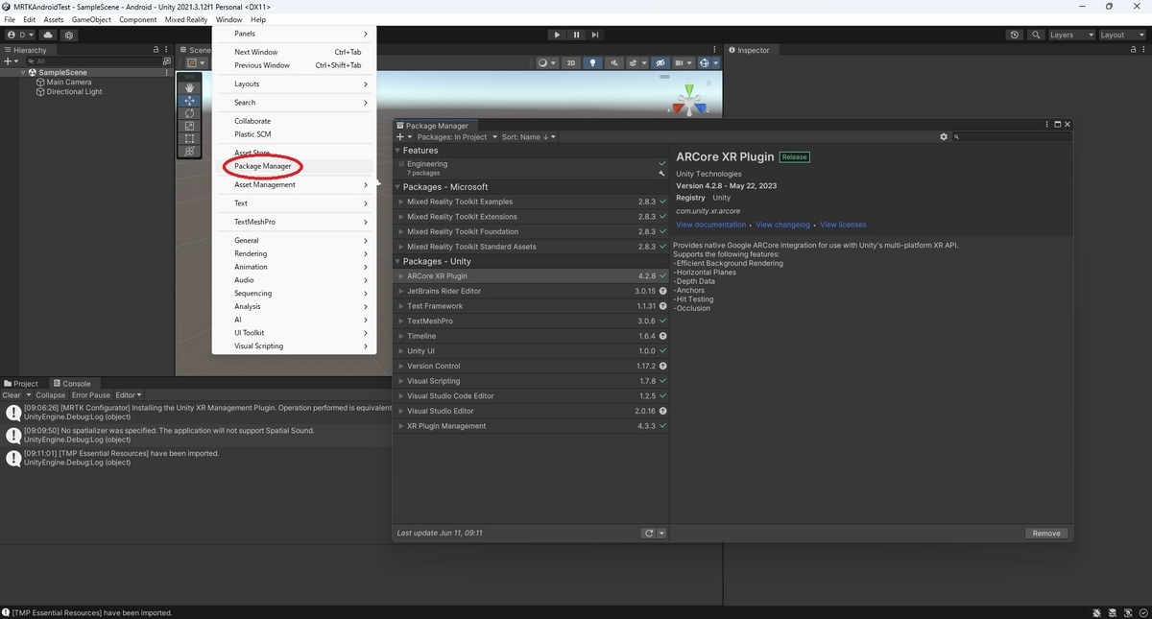Open the Layouts submenu
The height and width of the screenshot is (619, 1152).
[x=294, y=83]
